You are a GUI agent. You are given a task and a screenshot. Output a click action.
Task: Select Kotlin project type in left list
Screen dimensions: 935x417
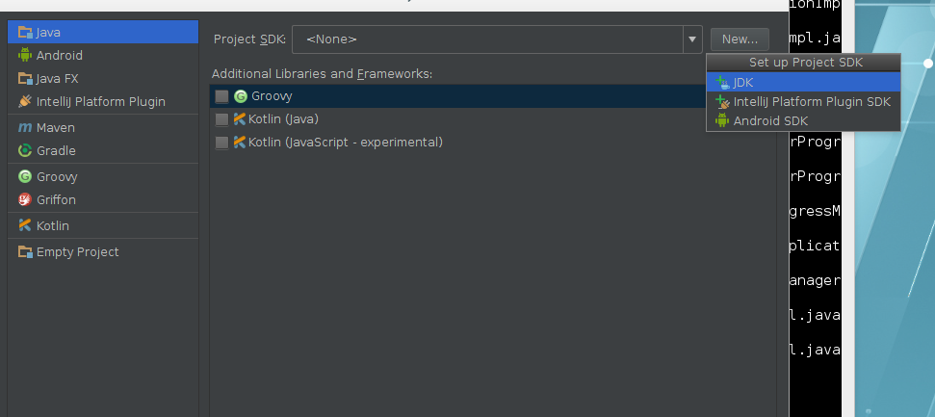tap(52, 225)
